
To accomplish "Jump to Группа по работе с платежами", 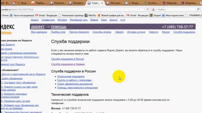I will [74, 80].
